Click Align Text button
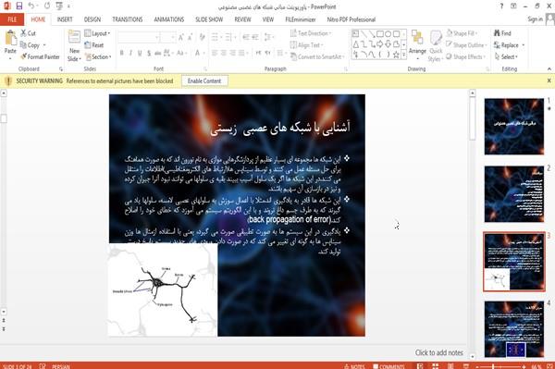The width and height of the screenshot is (555, 369). coord(306,45)
